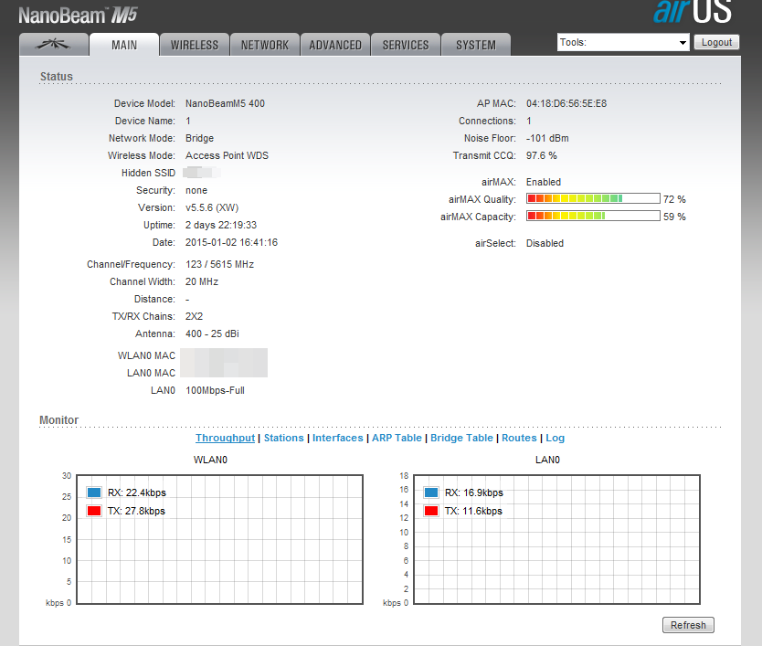This screenshot has height=646, width=762.
Task: Click the LAN0 RX: 16.9kbps label
Action: click(474, 492)
